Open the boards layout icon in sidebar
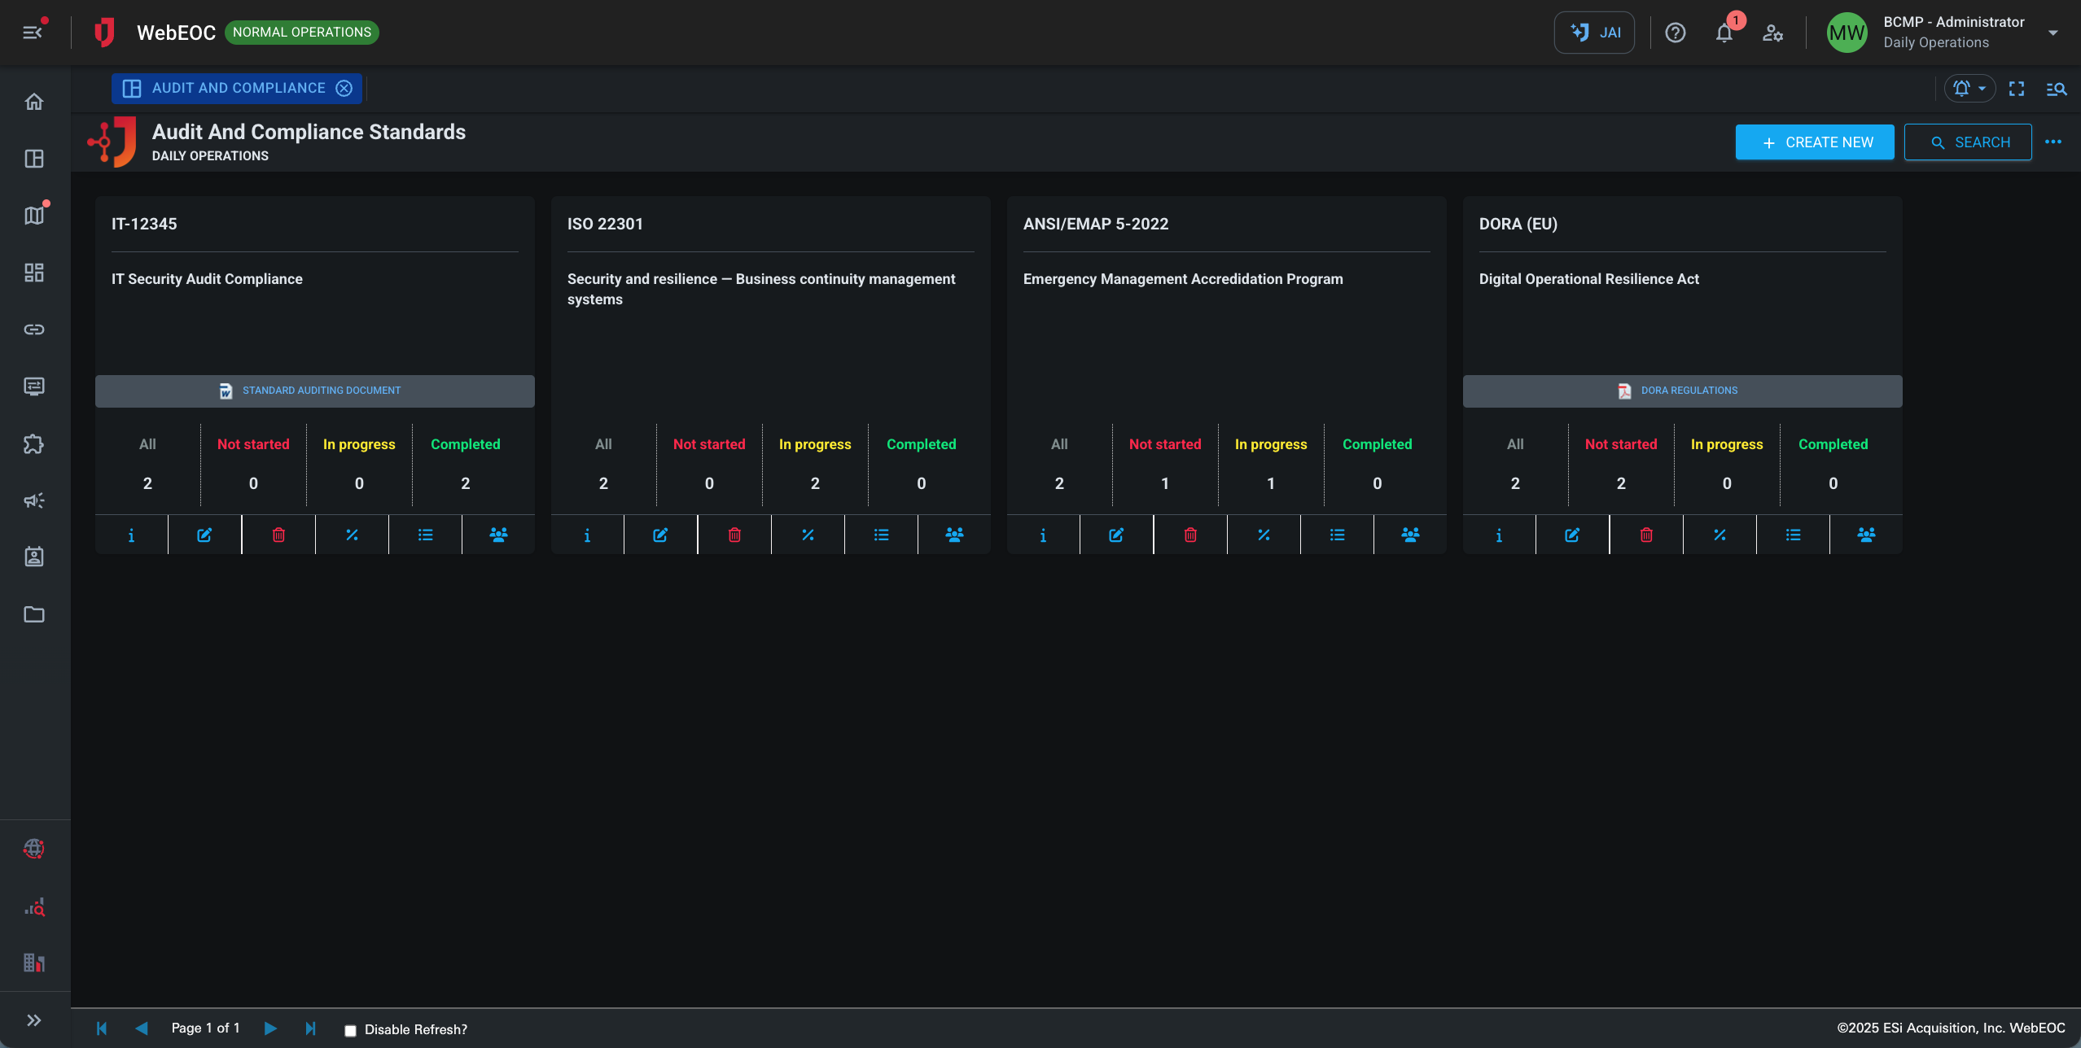The width and height of the screenshot is (2081, 1048). (x=33, y=159)
